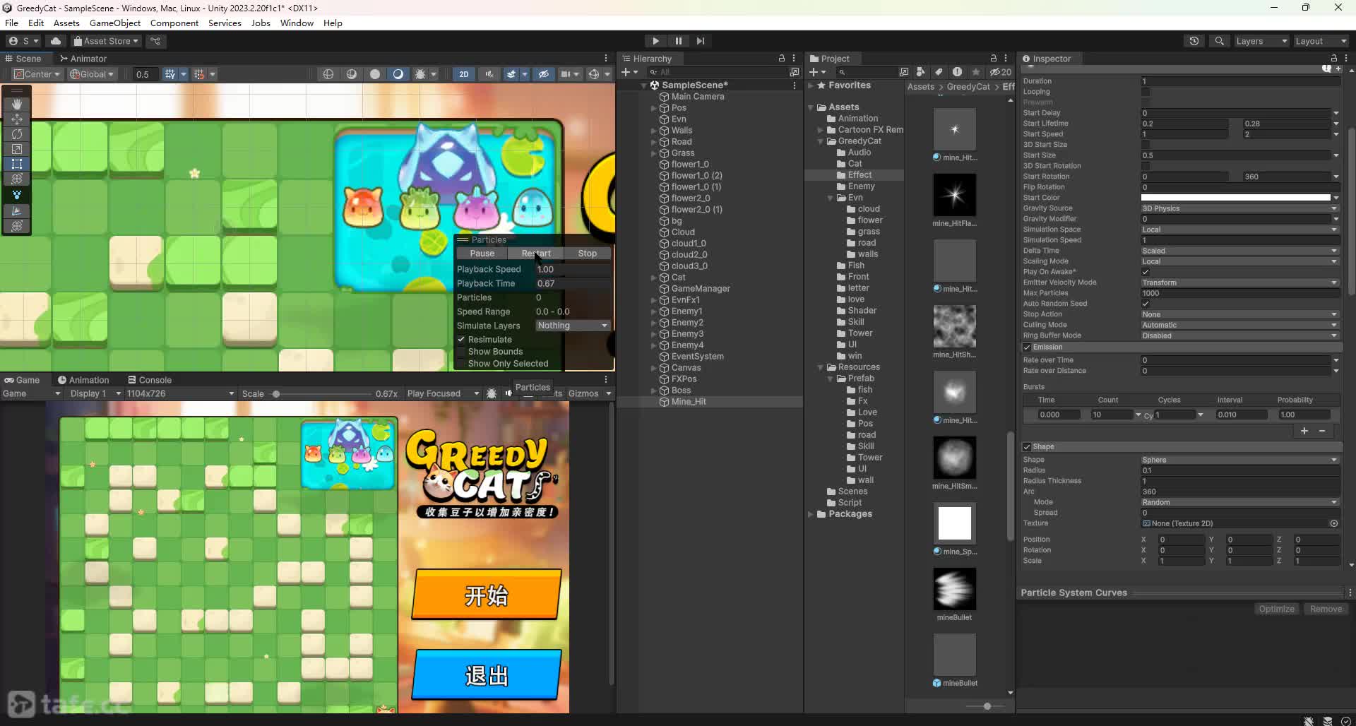The width and height of the screenshot is (1356, 726).
Task: Click Pause in Particles overlay
Action: coord(482,254)
